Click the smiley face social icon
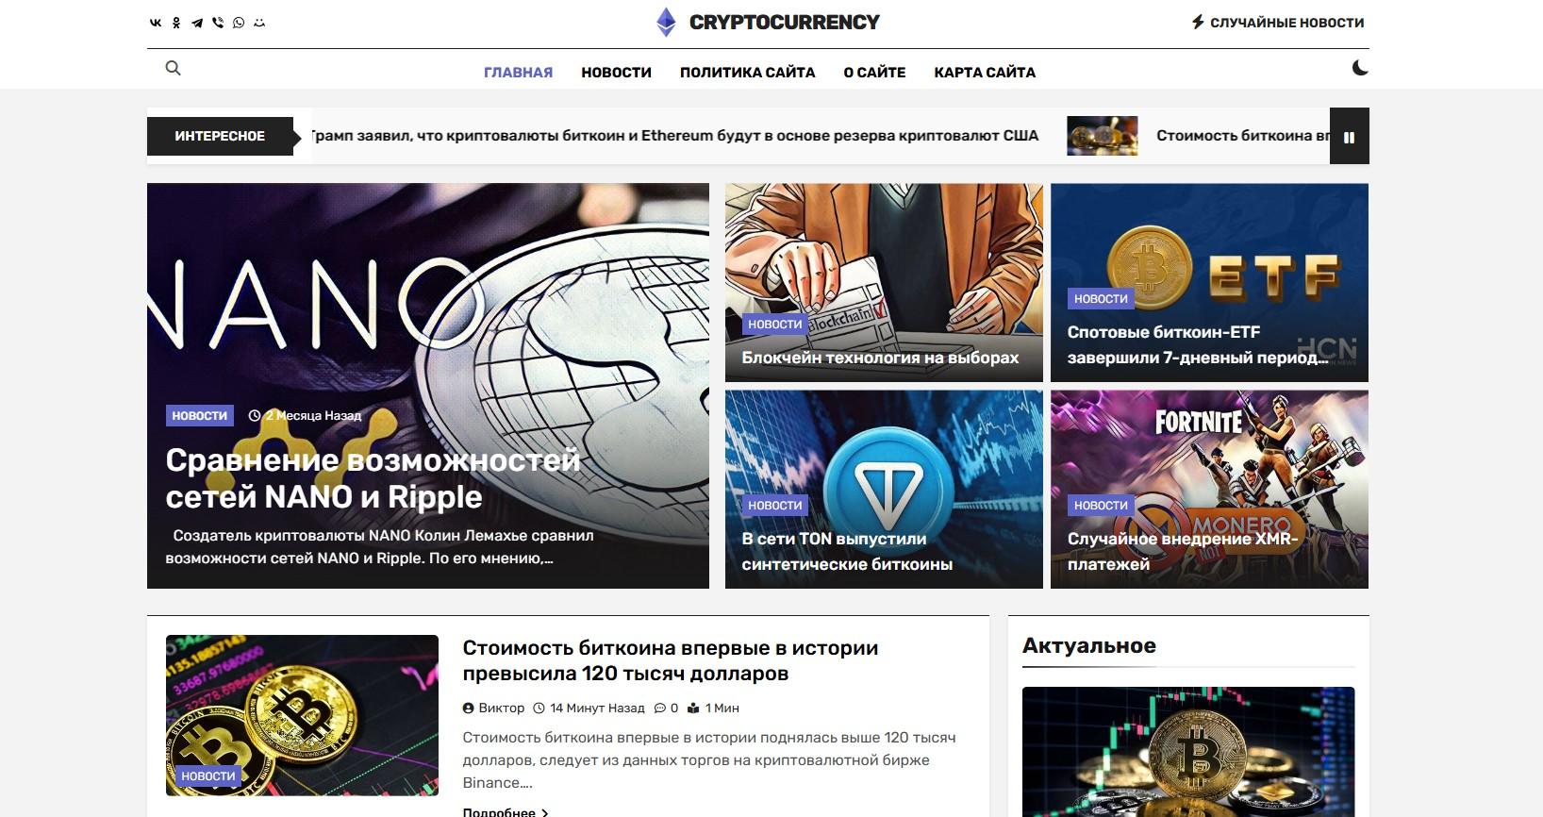This screenshot has height=817, width=1543. click(x=259, y=23)
